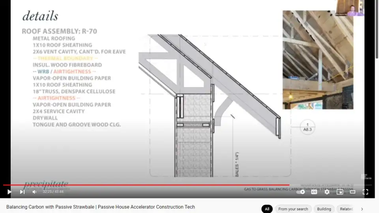Enable theater mode view

click(353, 192)
